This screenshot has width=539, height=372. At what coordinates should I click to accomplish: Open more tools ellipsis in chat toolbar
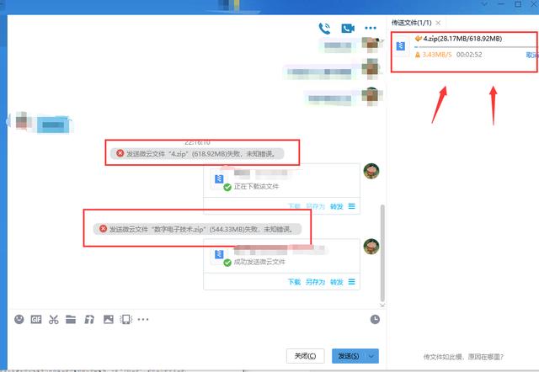pos(143,320)
